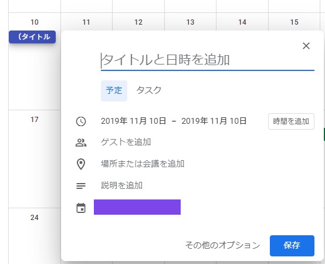Click the clock icon beside the date
The width and height of the screenshot is (325, 264).
(x=81, y=121)
